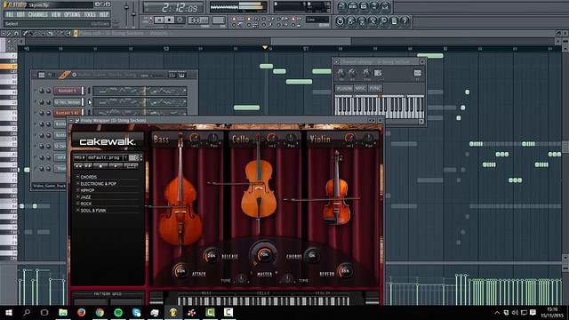This screenshot has height=320, width=569.
Task: Expand the SOUL & FUNK preset folder
Action: (77, 210)
